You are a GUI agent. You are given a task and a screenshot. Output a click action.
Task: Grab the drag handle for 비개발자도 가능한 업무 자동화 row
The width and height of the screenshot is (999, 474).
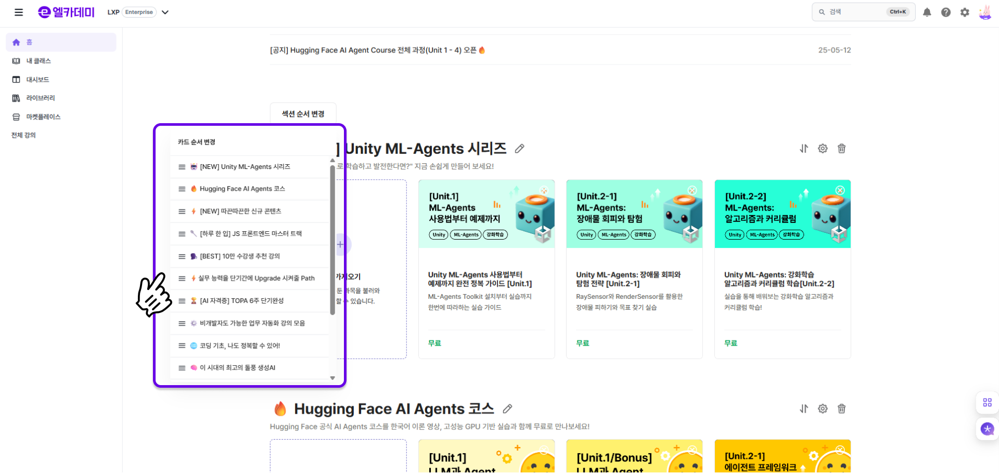click(182, 323)
